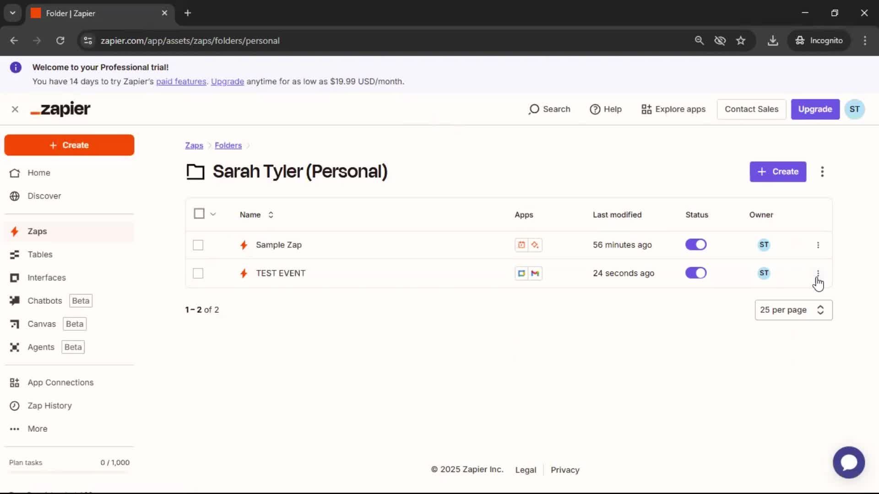Open three-dot menu for Sample Zap
Viewport: 879px width, 494px height.
[818, 245]
